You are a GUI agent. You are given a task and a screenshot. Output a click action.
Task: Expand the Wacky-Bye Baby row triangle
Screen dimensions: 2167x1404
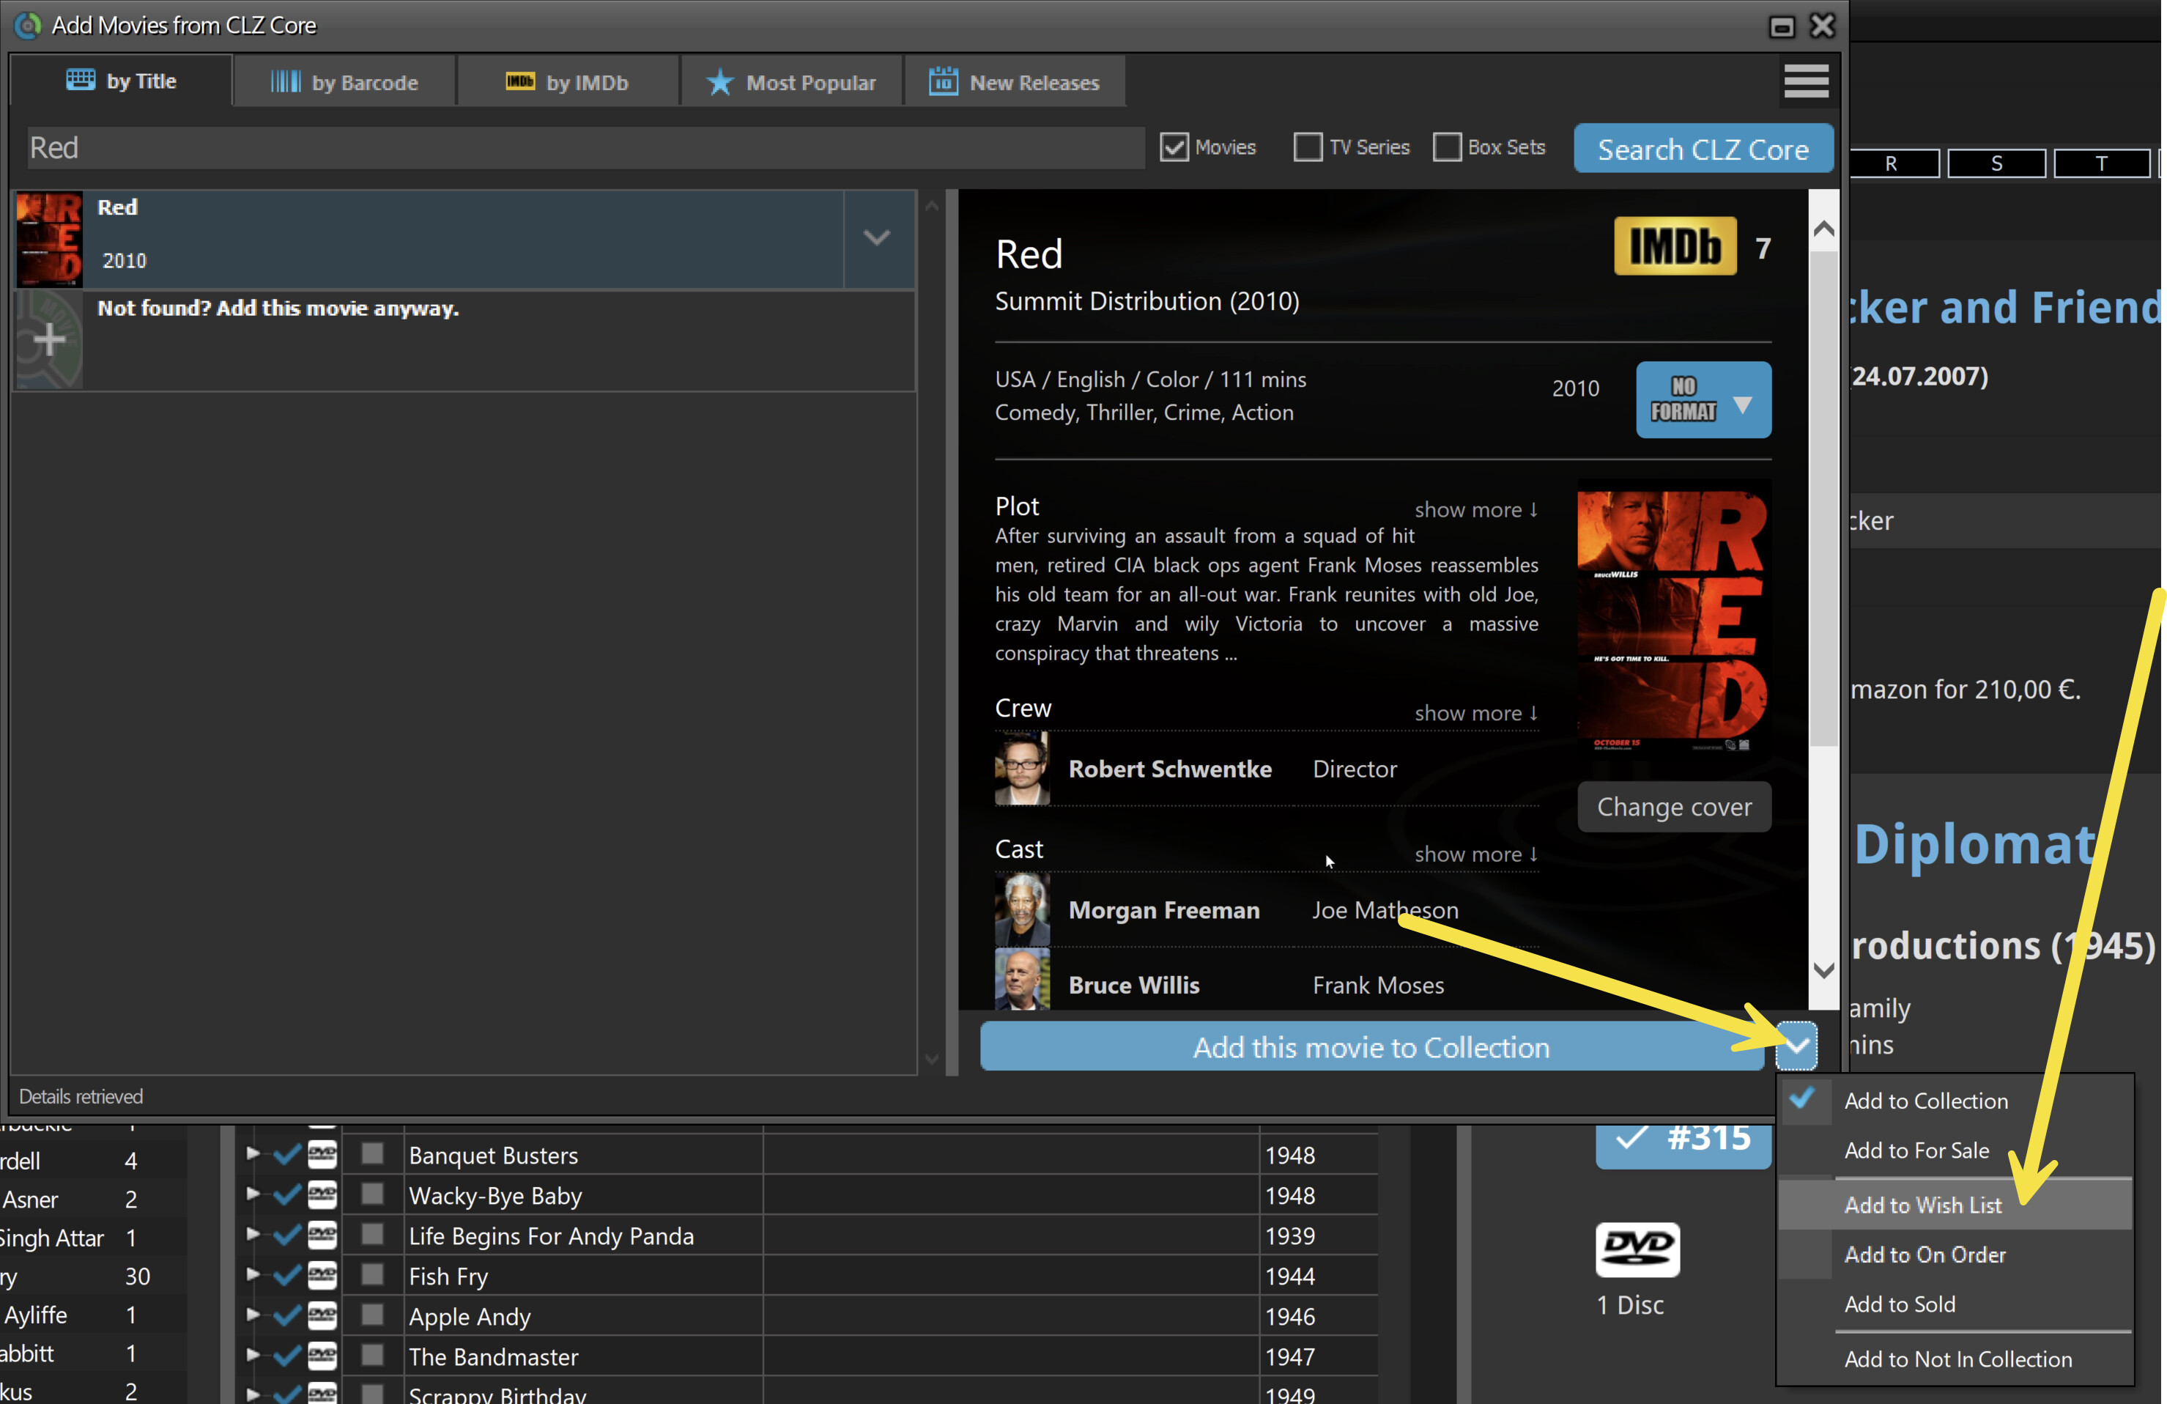click(252, 1193)
